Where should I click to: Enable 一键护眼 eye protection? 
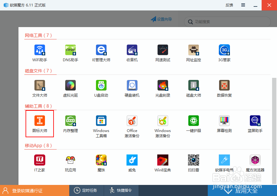194,121
